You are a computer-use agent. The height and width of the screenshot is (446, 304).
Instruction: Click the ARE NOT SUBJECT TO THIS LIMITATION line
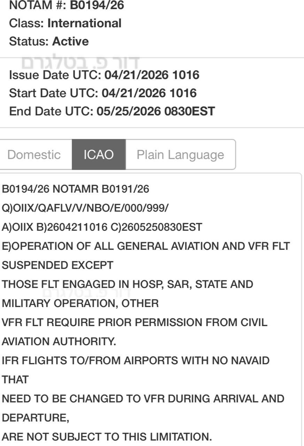[x=107, y=437]
